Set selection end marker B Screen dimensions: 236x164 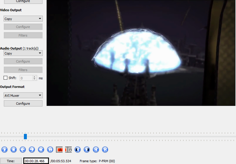69,150
